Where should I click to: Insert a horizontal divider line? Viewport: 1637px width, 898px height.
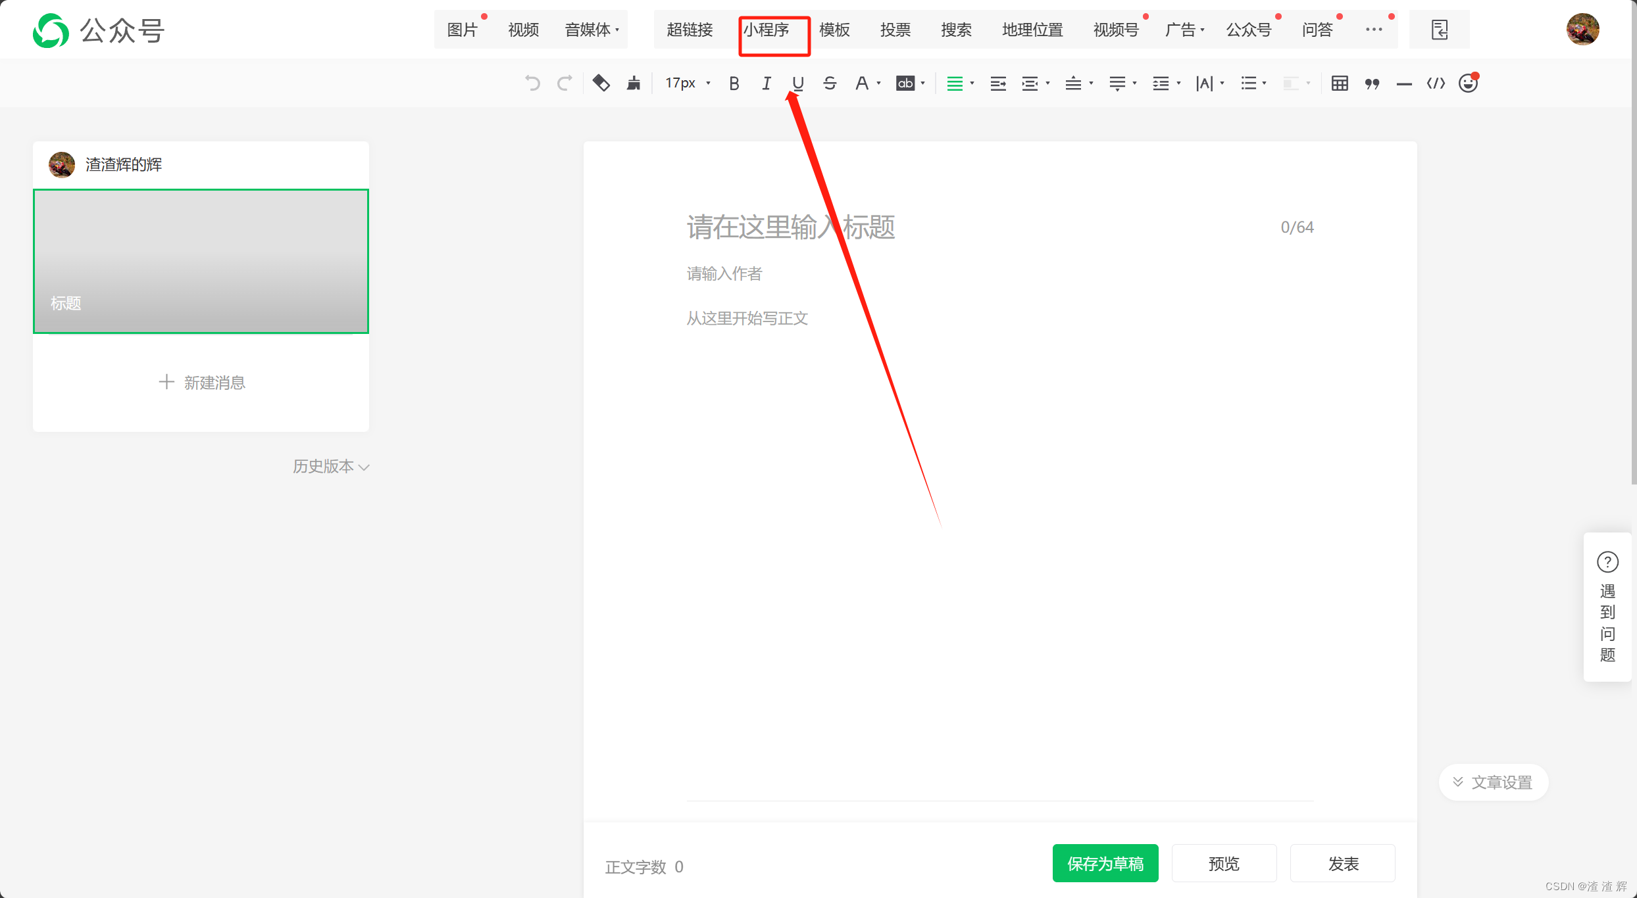1404,83
